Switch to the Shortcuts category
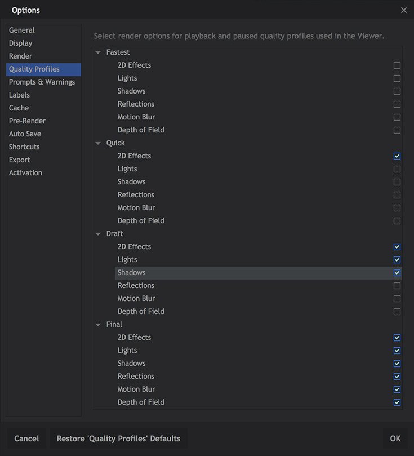Viewport: 414px width, 456px height. point(24,147)
